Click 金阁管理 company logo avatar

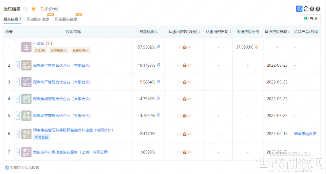pos(26,99)
